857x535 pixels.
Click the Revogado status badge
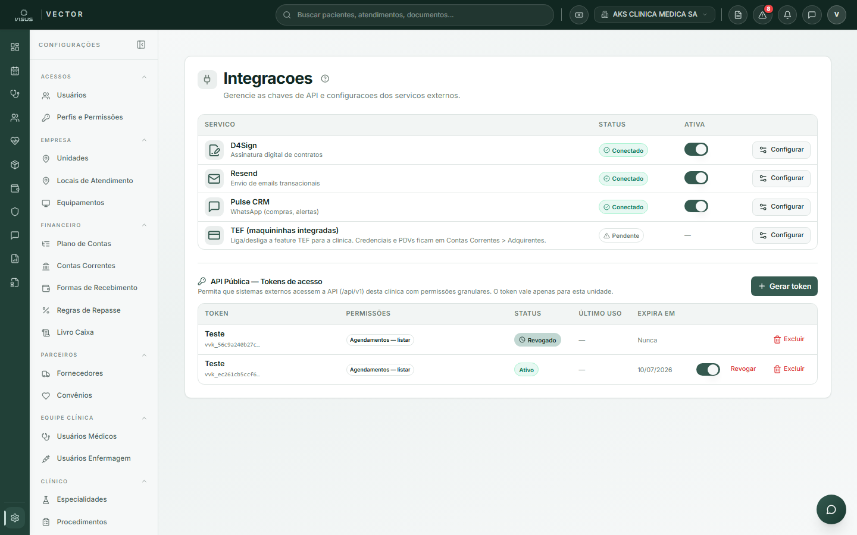coord(537,340)
